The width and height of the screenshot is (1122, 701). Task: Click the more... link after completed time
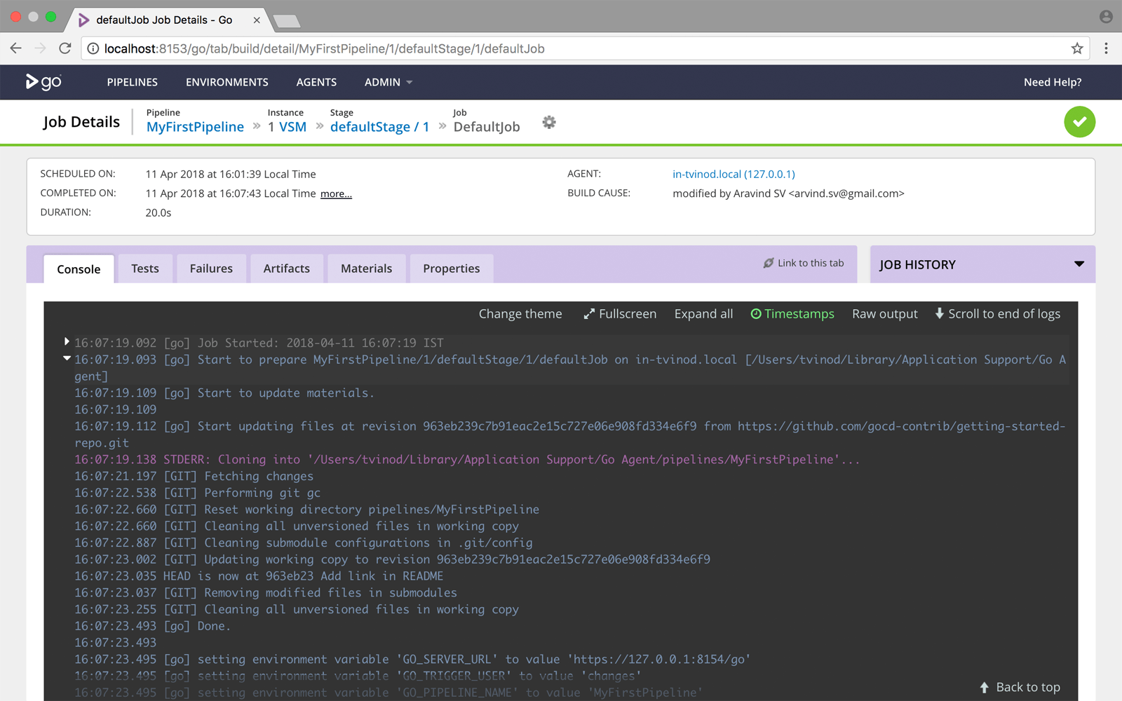click(x=336, y=194)
